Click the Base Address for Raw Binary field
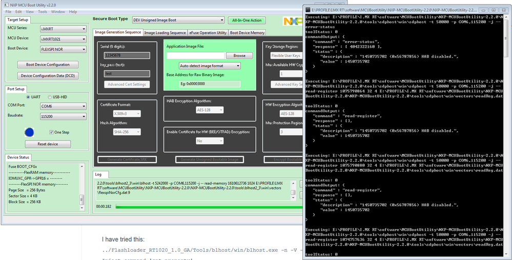 tap(210, 84)
